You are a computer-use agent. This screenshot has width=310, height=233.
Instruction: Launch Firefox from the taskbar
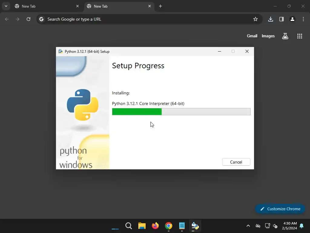[155, 226]
